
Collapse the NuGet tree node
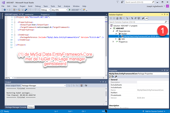[116, 34]
